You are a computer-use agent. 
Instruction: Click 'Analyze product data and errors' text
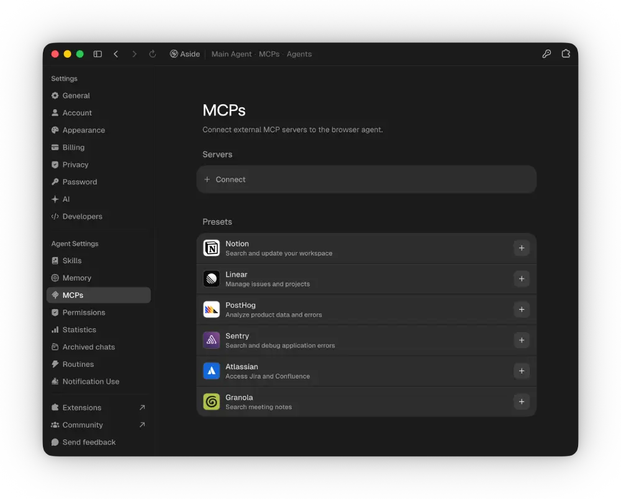tap(274, 315)
